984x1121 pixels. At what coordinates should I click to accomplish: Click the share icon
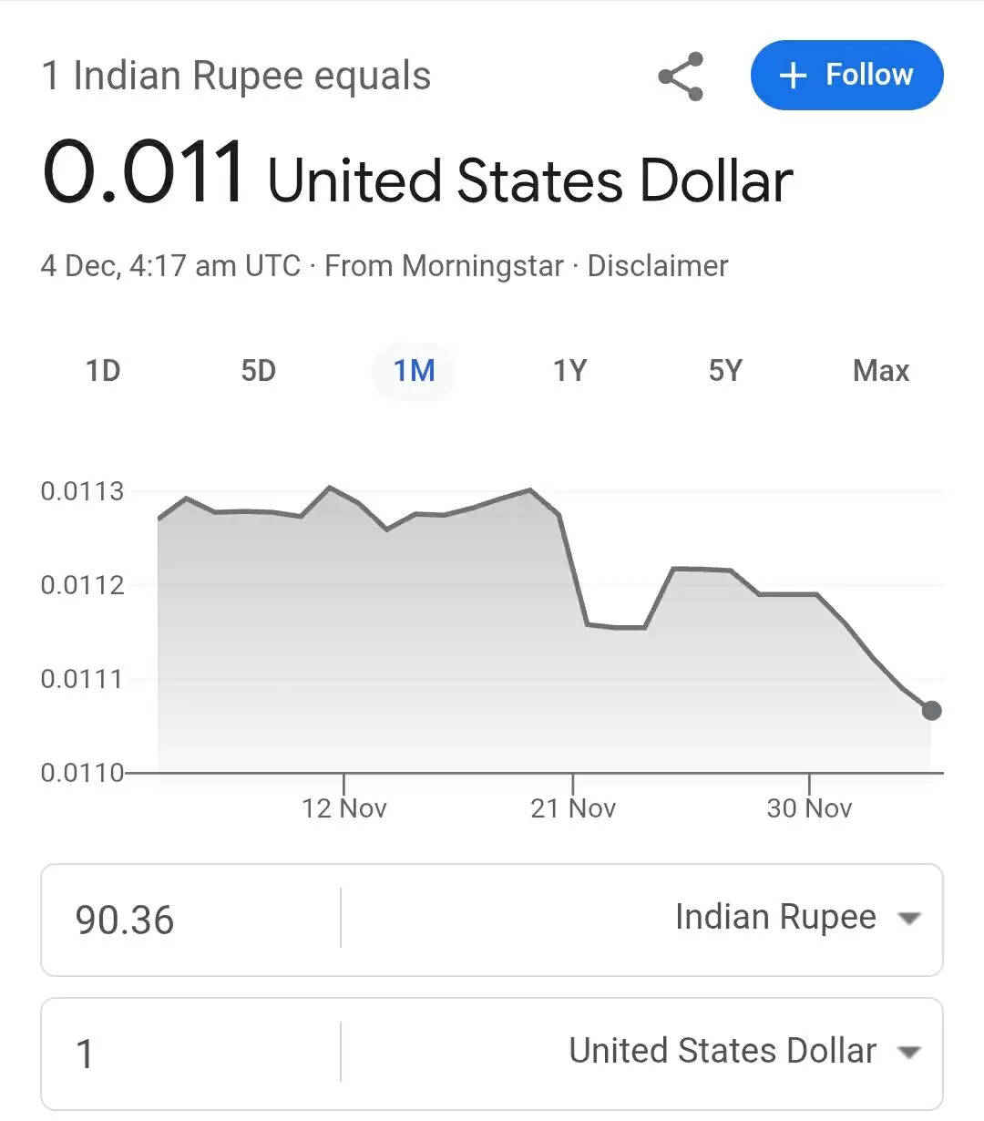[681, 77]
